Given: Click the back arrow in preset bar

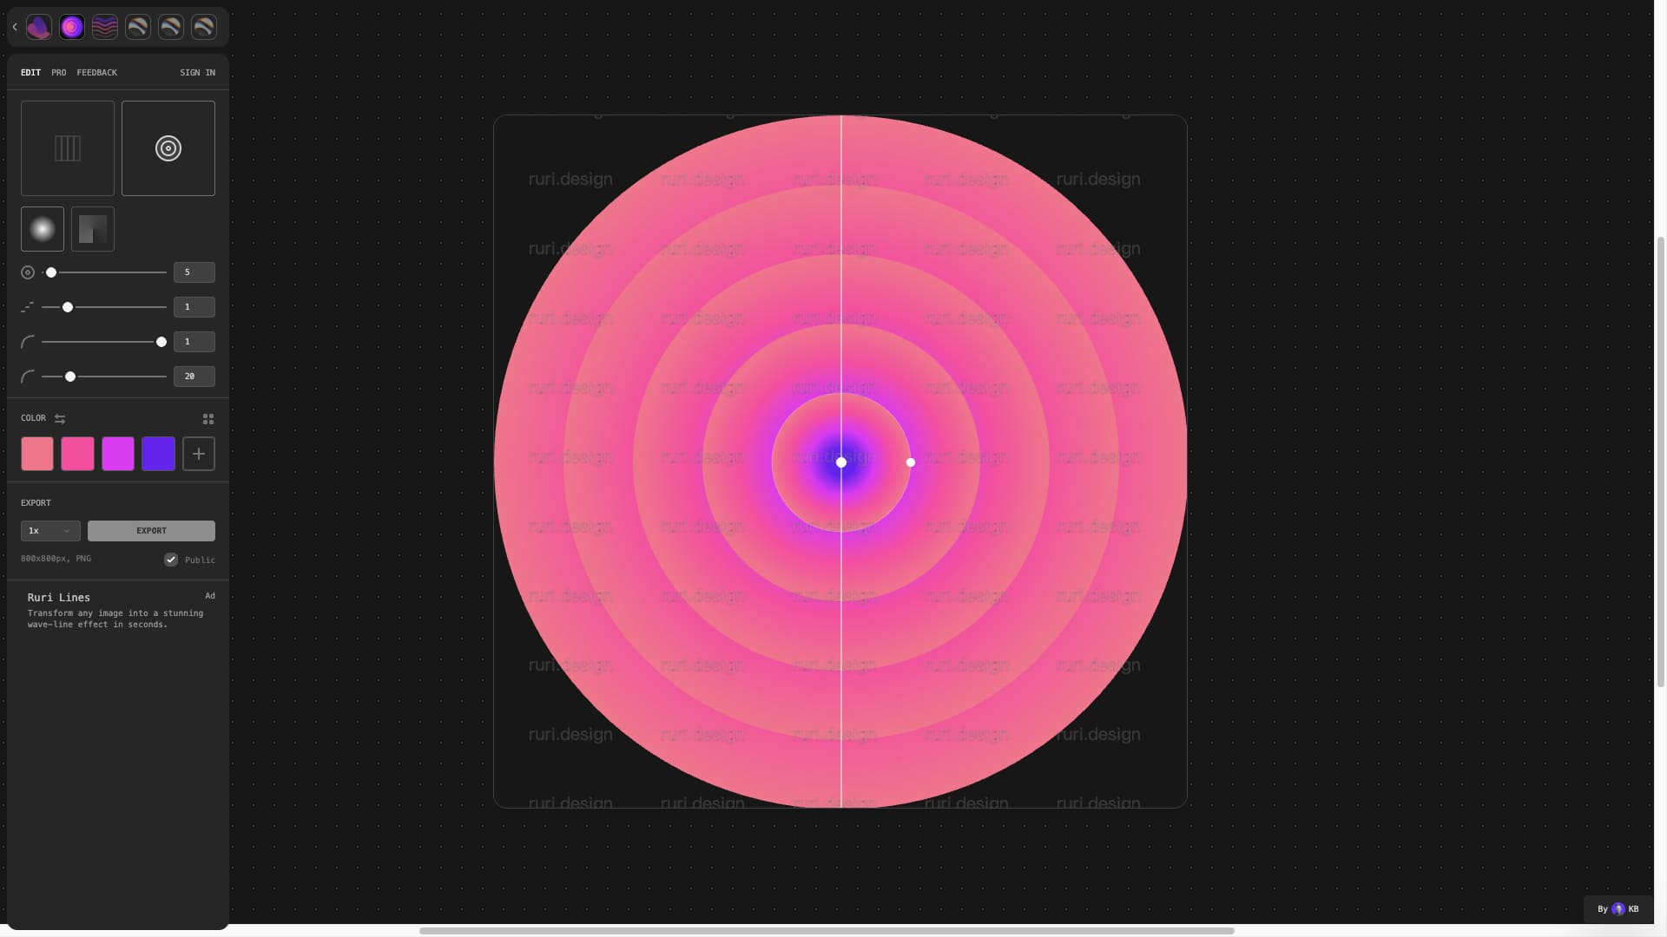Looking at the screenshot, I should click(x=15, y=27).
